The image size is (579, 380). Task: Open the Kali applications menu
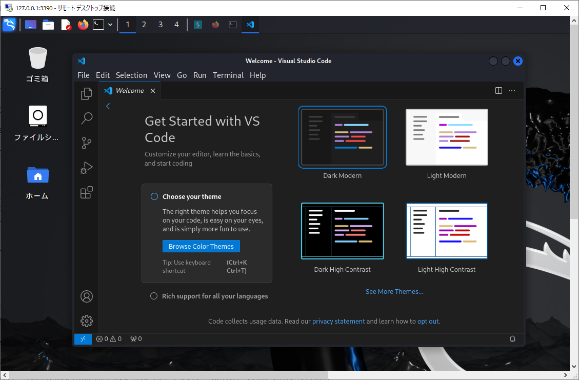(9, 25)
